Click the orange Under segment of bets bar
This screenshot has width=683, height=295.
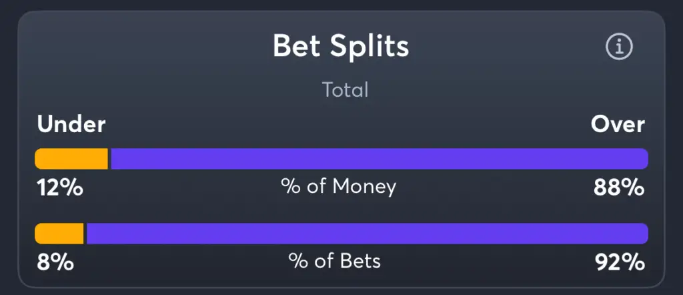pos(59,234)
